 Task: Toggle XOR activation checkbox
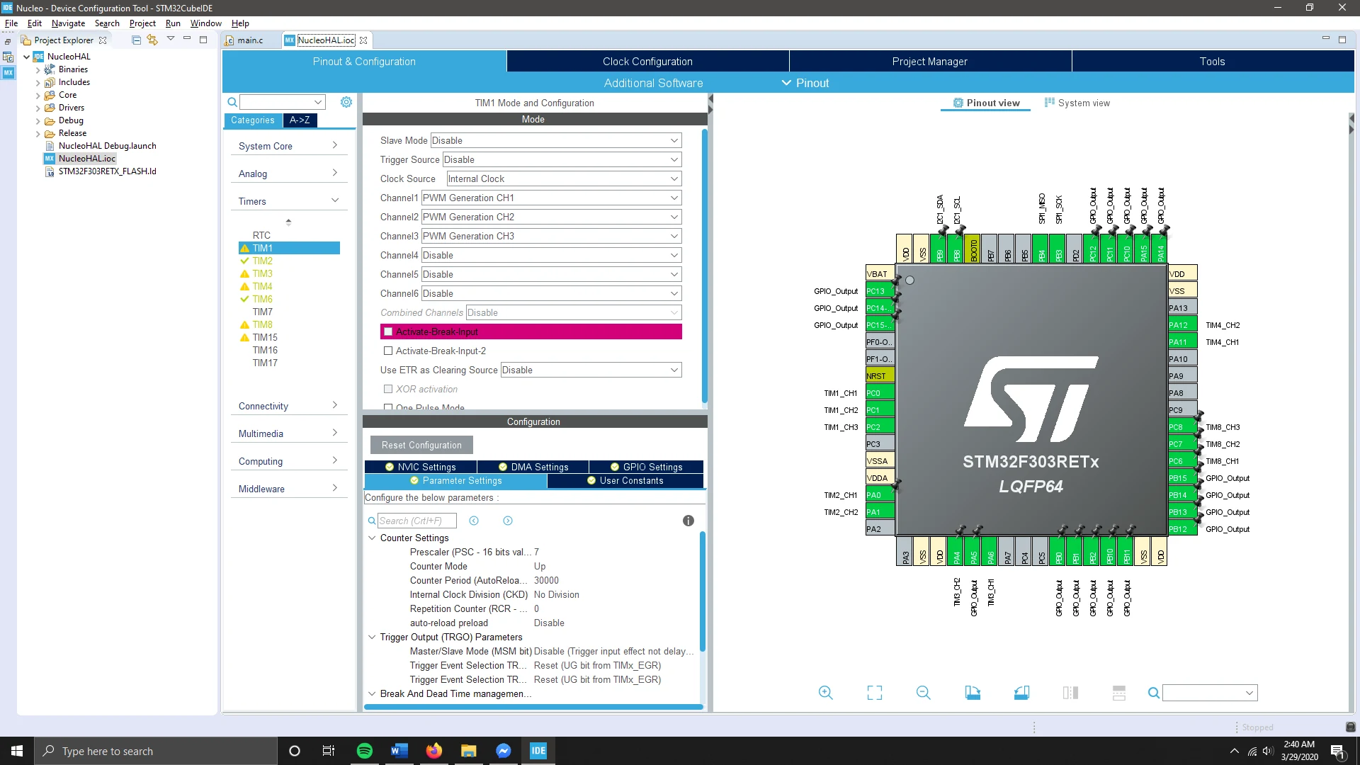(388, 389)
